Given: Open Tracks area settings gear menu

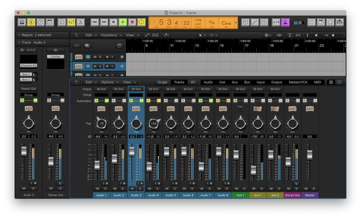Looking at the screenshot, I should point(268,35).
